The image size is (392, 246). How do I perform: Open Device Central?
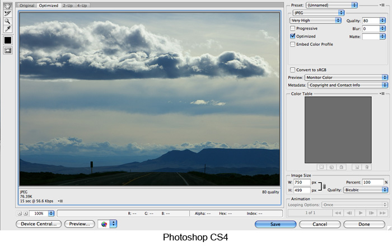[x=39, y=224]
